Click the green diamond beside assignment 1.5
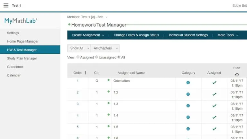Viewport: 247px width, 139px height. point(108,126)
